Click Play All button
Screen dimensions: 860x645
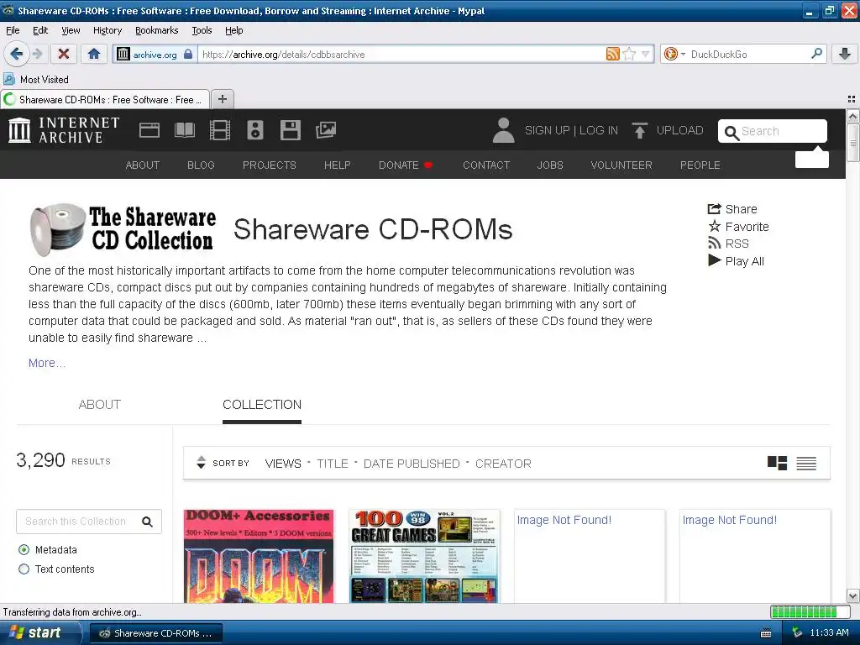click(736, 261)
